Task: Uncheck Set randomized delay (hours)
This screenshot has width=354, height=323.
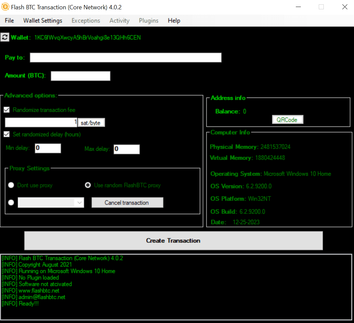Action: point(7,134)
